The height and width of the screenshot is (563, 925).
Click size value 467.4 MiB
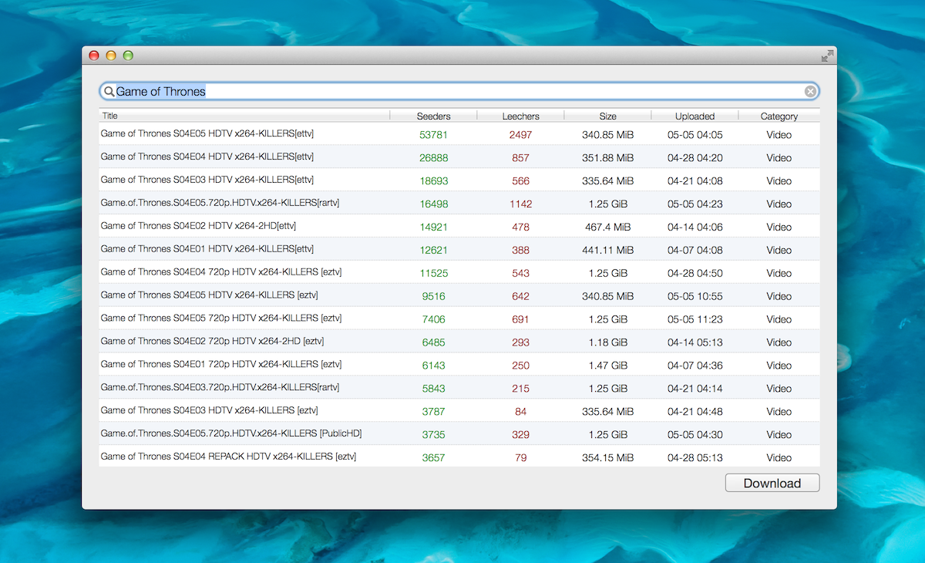608,228
